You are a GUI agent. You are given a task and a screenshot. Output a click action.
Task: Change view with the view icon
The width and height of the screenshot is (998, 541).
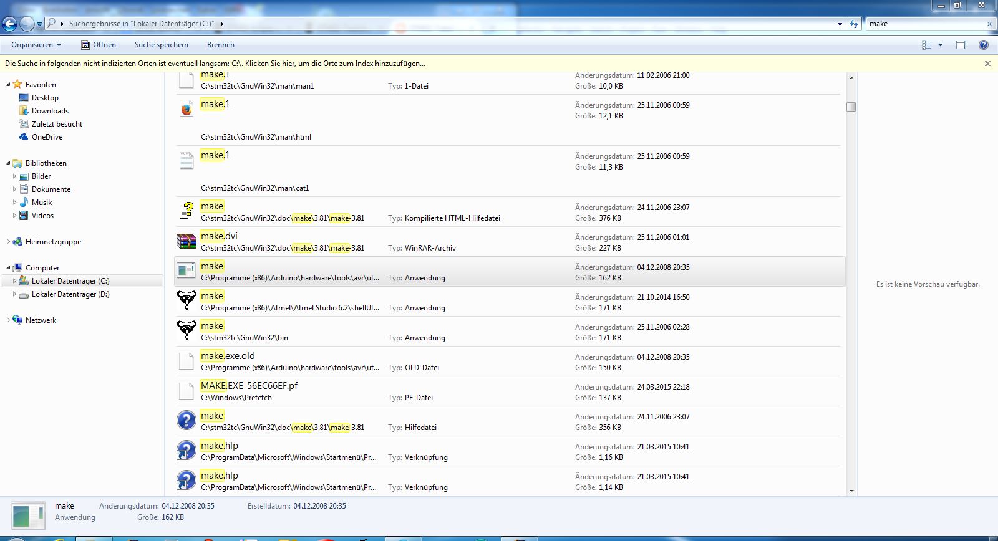pyautogui.click(x=926, y=45)
